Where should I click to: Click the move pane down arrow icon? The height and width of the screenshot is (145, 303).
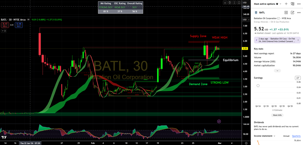pos(225,3)
